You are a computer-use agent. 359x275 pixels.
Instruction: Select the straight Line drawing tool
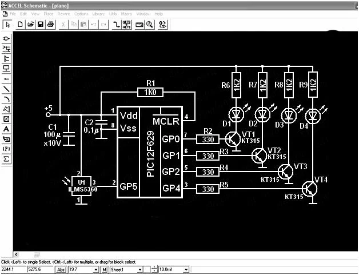pos(6,89)
